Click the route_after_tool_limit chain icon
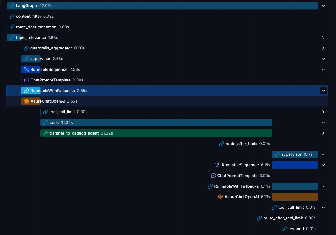The width and height of the screenshot is (336, 235). click(259, 218)
